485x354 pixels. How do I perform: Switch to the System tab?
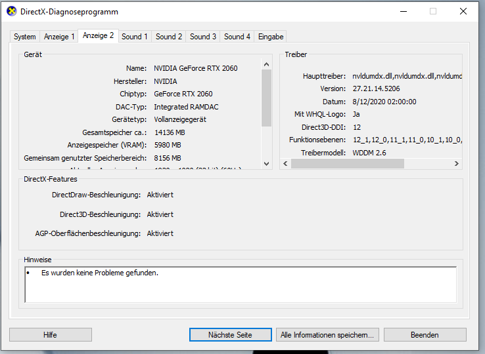click(x=25, y=37)
